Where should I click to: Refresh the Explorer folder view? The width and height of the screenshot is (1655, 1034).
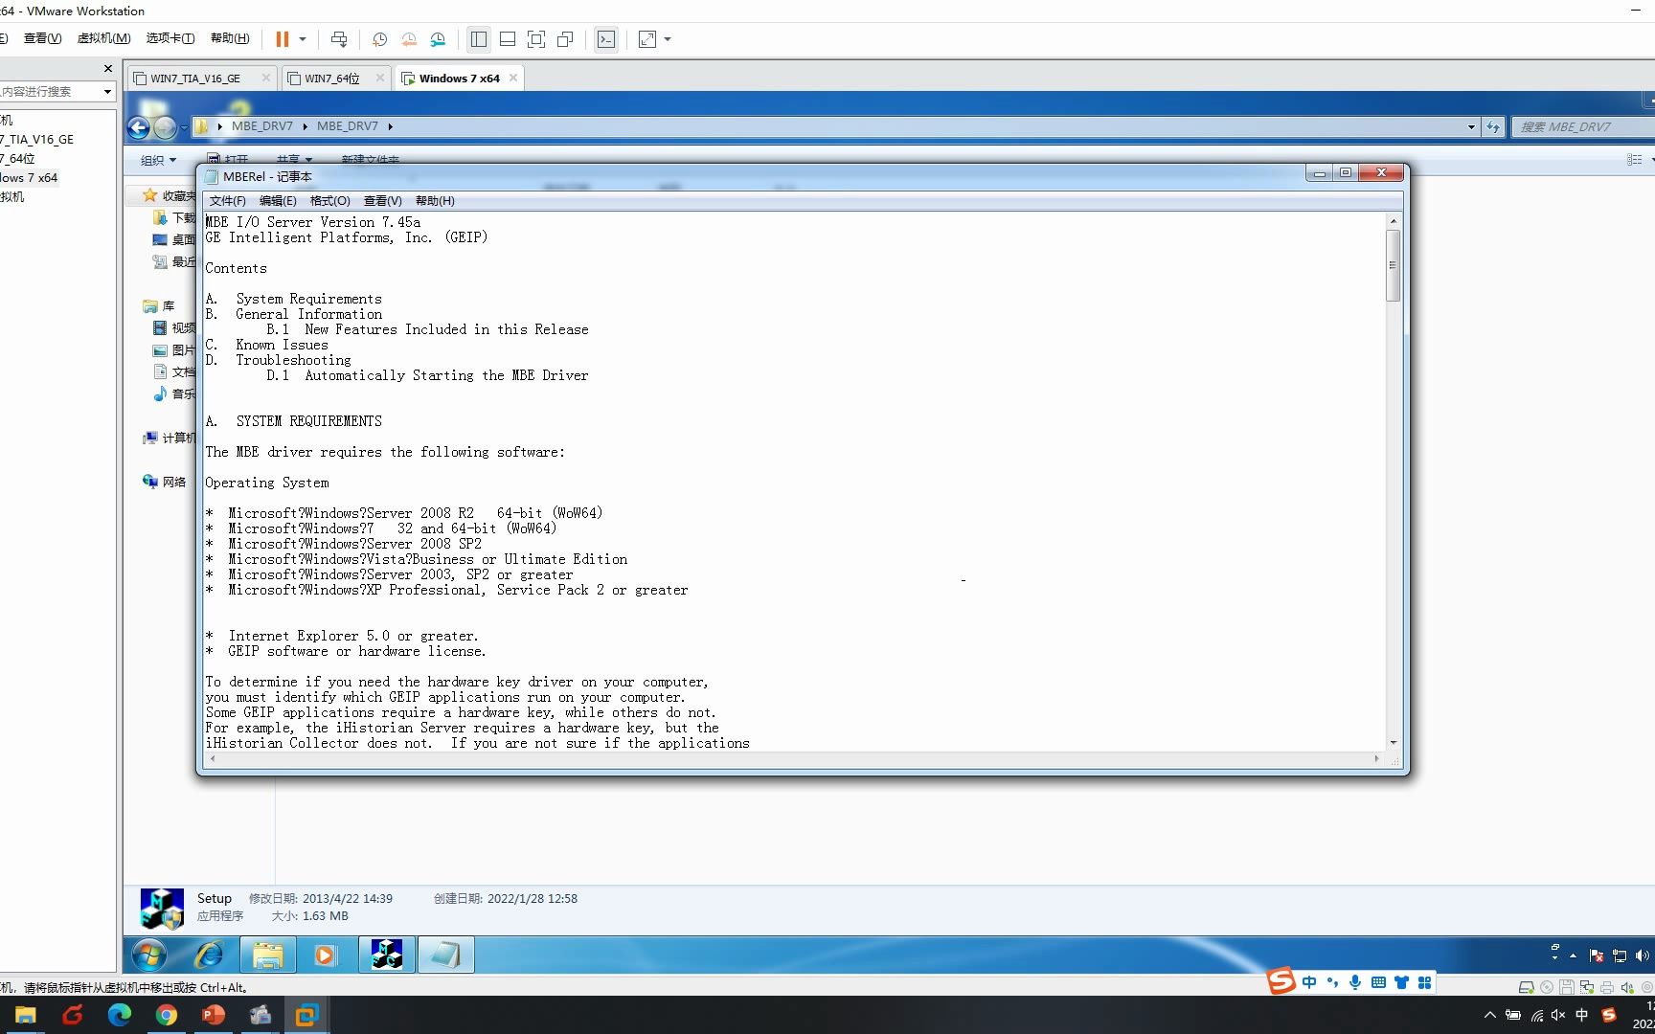[1493, 126]
